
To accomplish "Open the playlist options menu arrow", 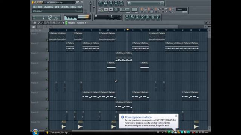I will pos(32,23).
